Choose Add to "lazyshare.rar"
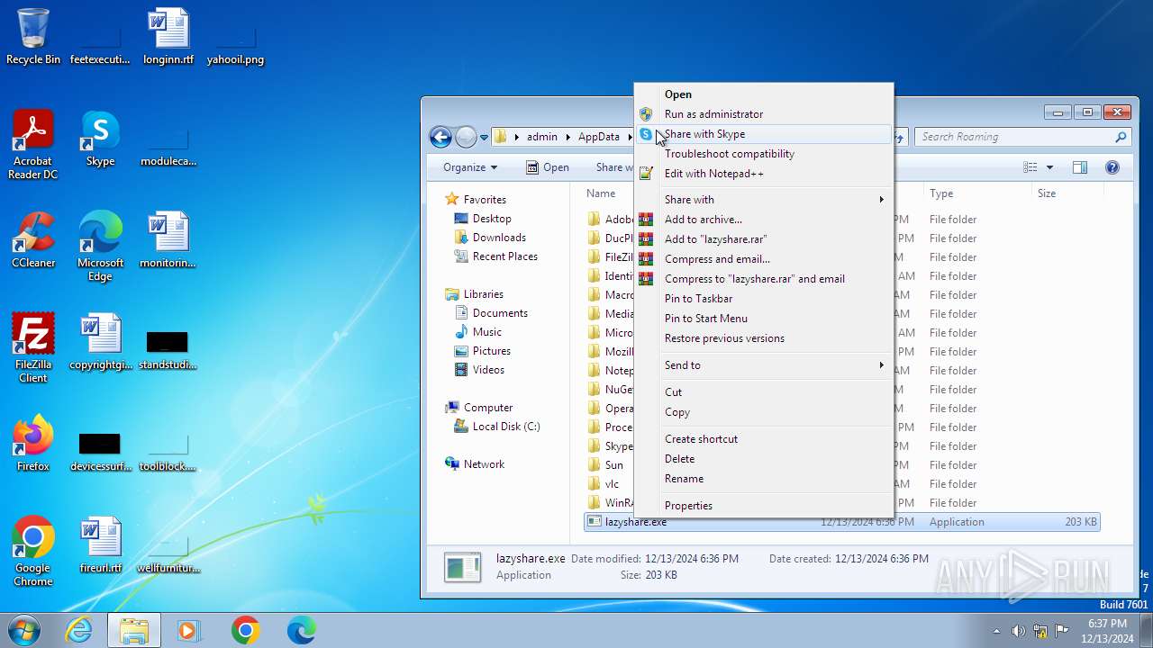 [x=764, y=239]
